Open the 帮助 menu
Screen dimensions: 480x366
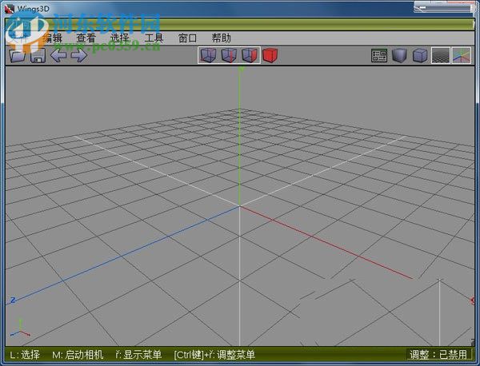(x=221, y=38)
